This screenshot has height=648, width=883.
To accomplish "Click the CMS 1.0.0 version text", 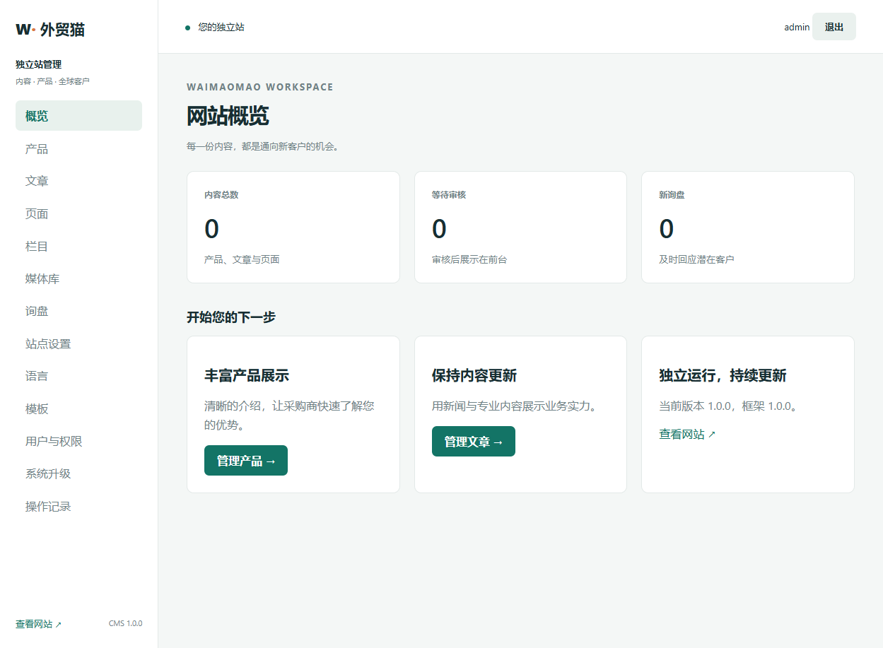I will coord(125,624).
